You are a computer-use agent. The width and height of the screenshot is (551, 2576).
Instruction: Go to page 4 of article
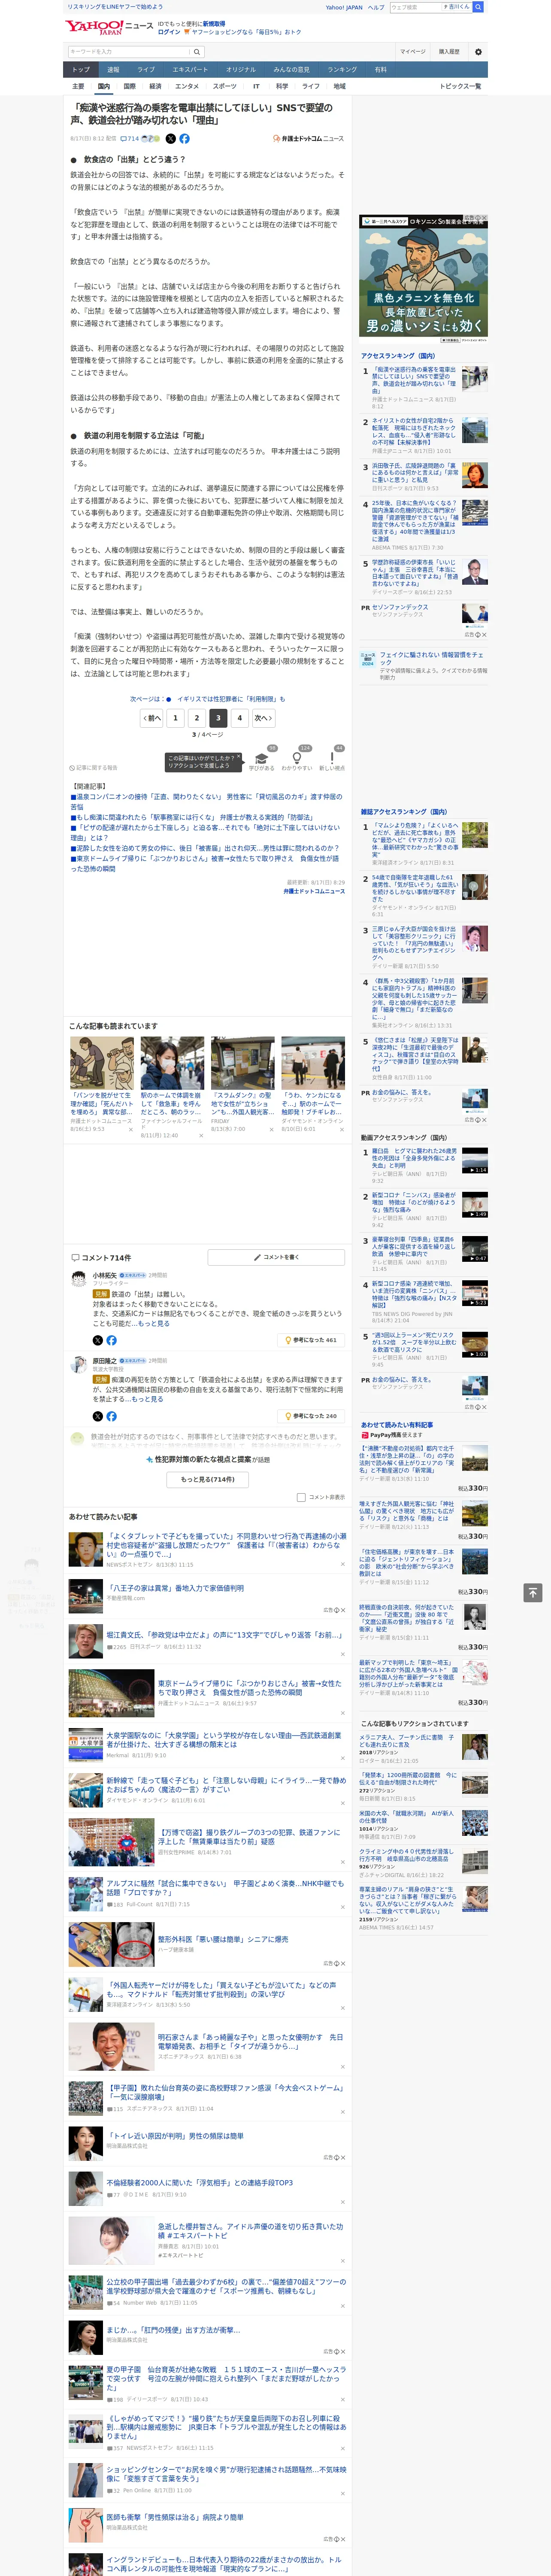click(239, 717)
